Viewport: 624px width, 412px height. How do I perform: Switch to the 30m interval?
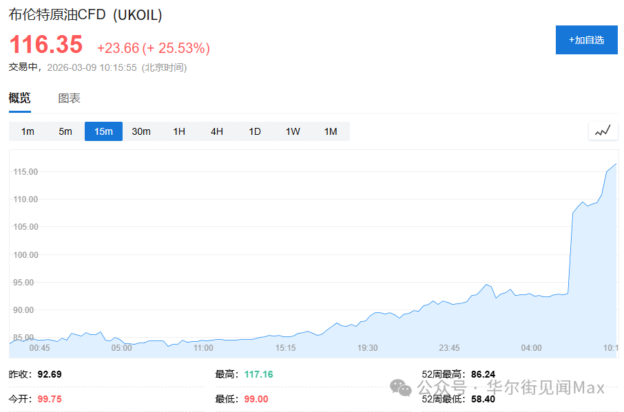coord(141,131)
